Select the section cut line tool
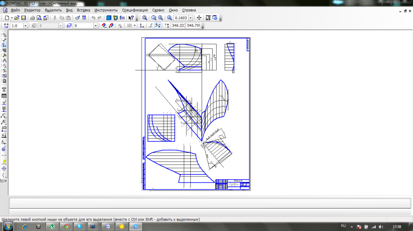Image resolution: width=413 pixels, height=231 pixels. (4, 135)
